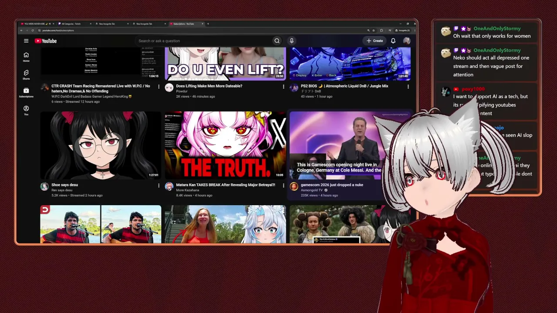The image size is (557, 313).
Task: Visit More Kazahana channel name link
Action: 188,190
